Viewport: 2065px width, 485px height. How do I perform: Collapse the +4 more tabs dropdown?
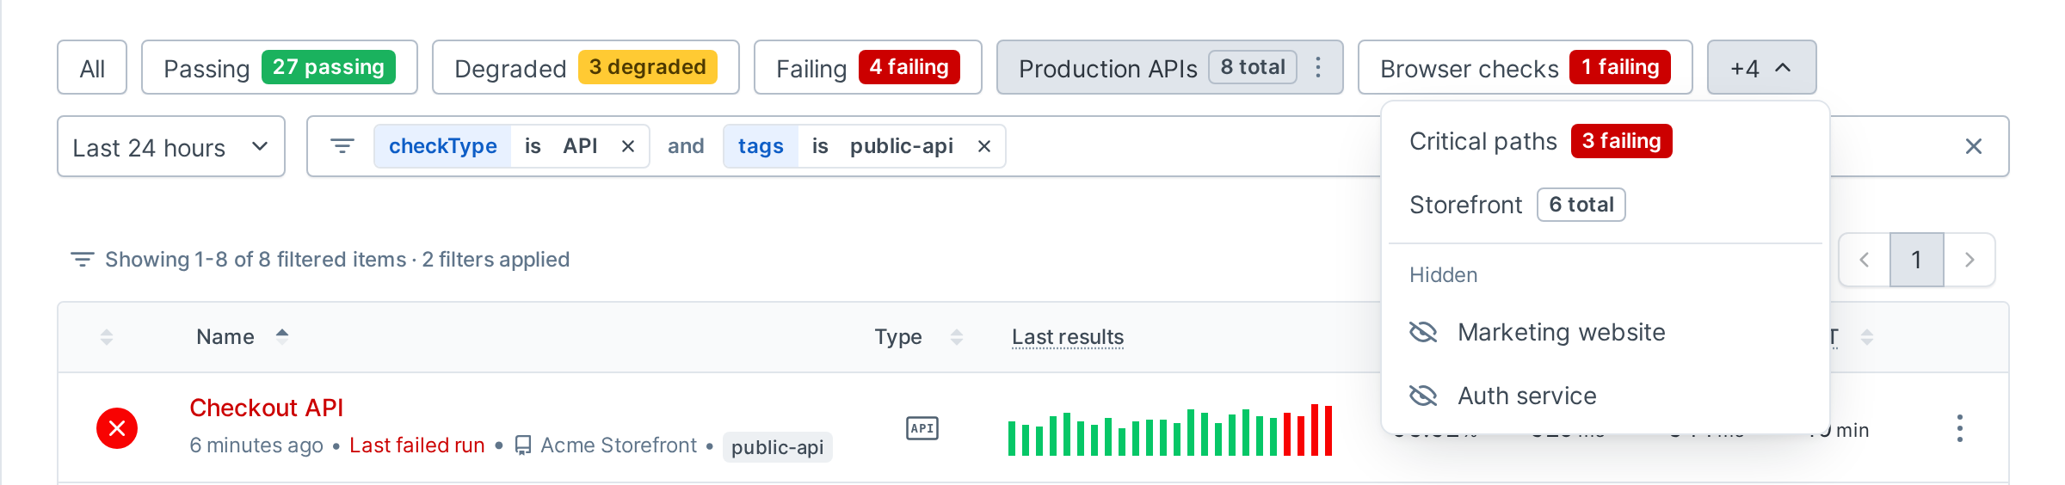click(x=1761, y=68)
